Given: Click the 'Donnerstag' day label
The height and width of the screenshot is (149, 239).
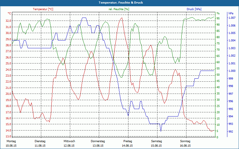Looking at the screenshot, I should pyautogui.click(x=98, y=141).
